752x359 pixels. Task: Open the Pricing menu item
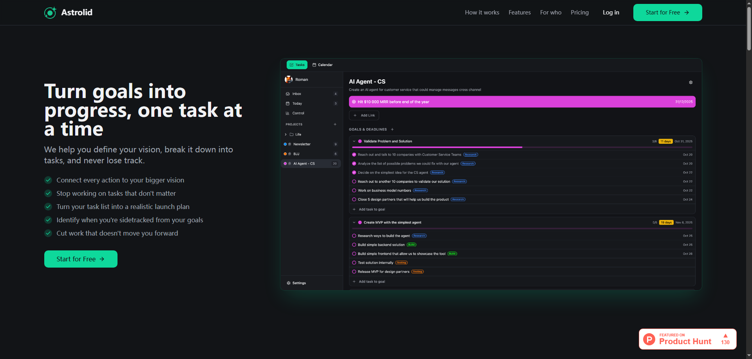point(580,12)
